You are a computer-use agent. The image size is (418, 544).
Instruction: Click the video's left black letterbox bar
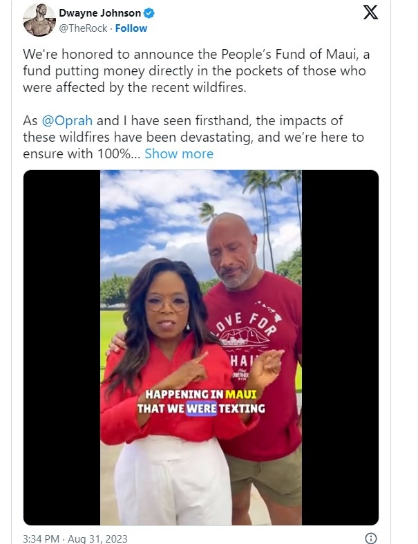(61, 347)
